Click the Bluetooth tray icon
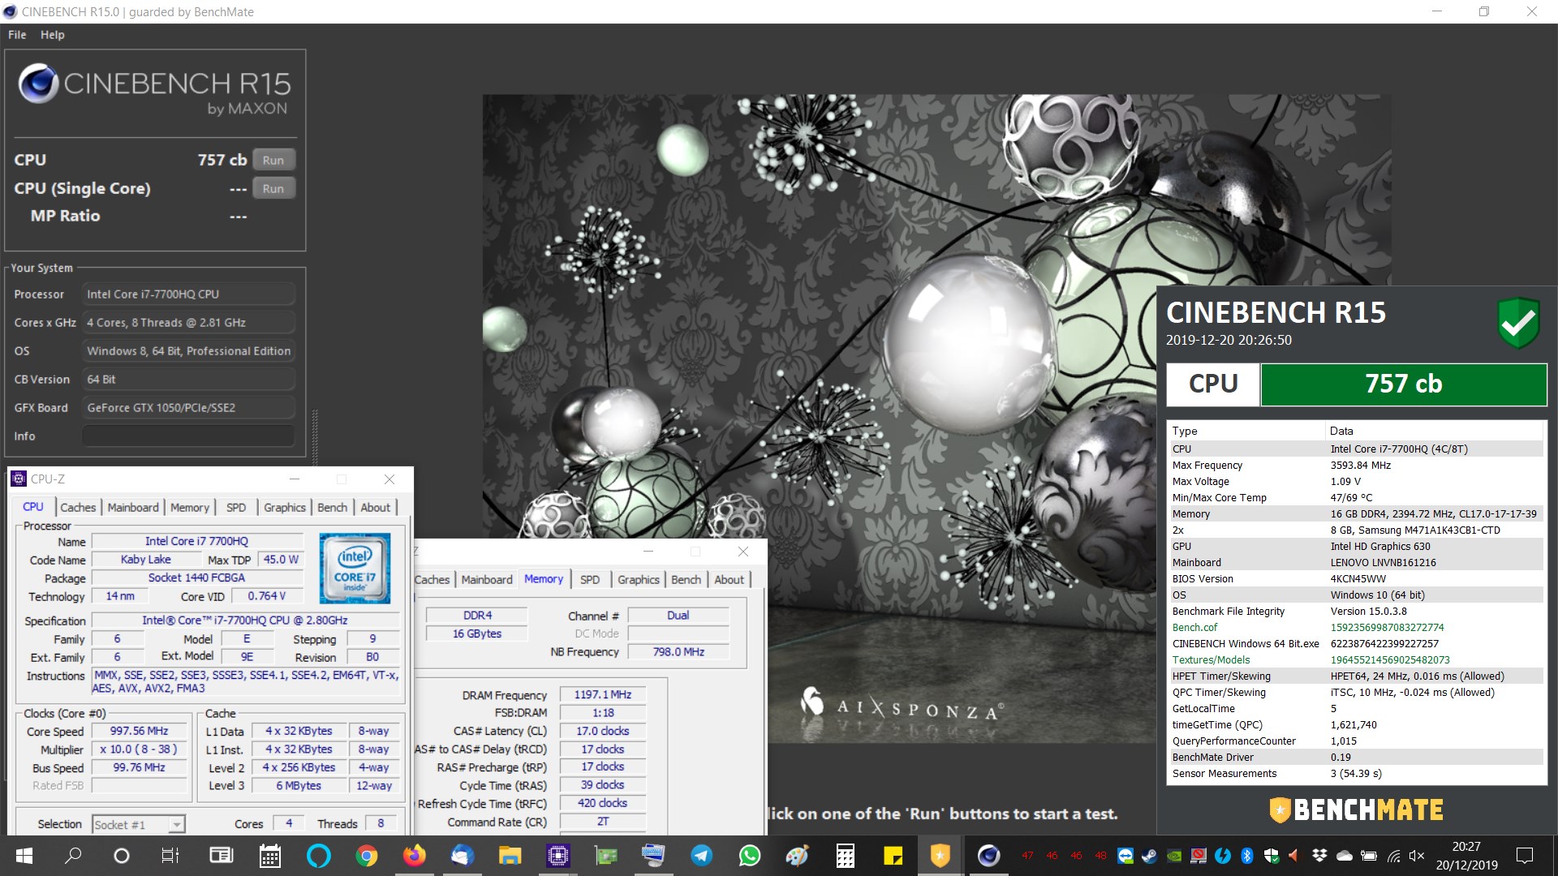The width and height of the screenshot is (1558, 876). coord(1247,856)
